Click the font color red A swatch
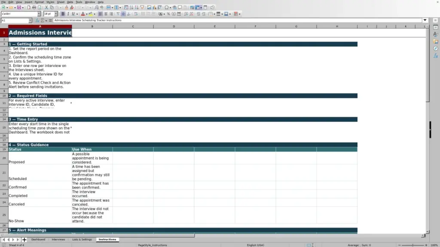This screenshot has width=440, height=247. click(x=83, y=14)
